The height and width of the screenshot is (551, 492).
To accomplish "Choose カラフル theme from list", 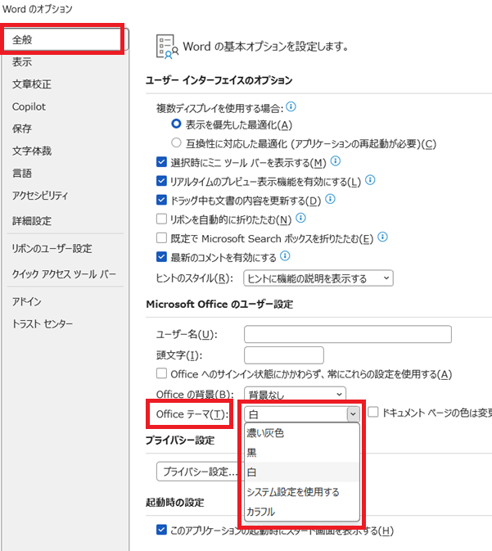I will click(x=302, y=511).
